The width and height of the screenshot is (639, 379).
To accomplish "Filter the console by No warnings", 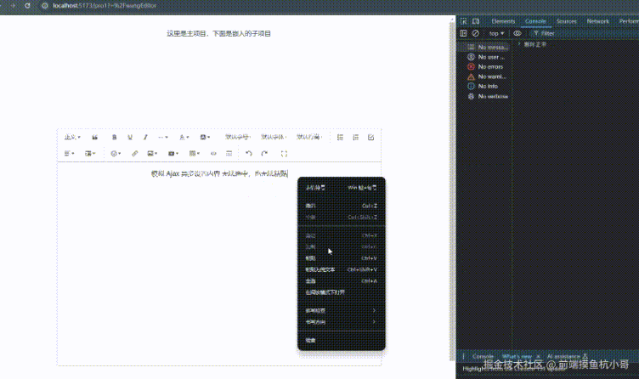I will (484, 76).
